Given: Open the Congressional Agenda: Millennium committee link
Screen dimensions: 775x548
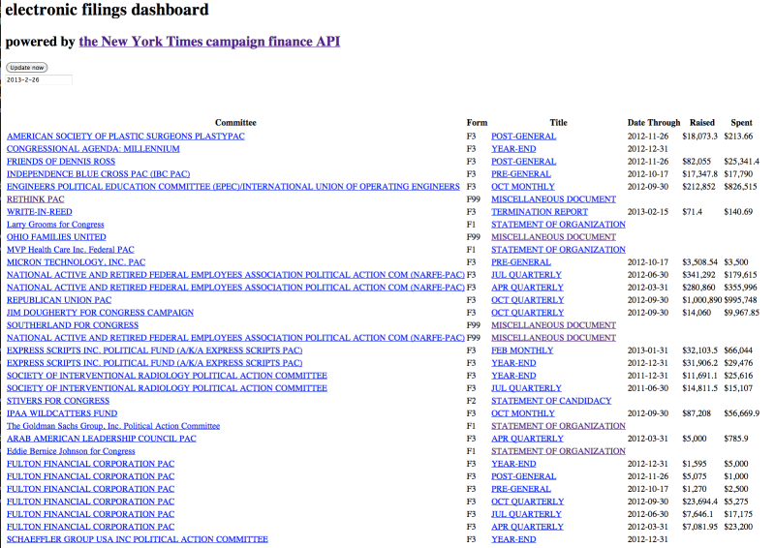Looking at the screenshot, I should [93, 149].
